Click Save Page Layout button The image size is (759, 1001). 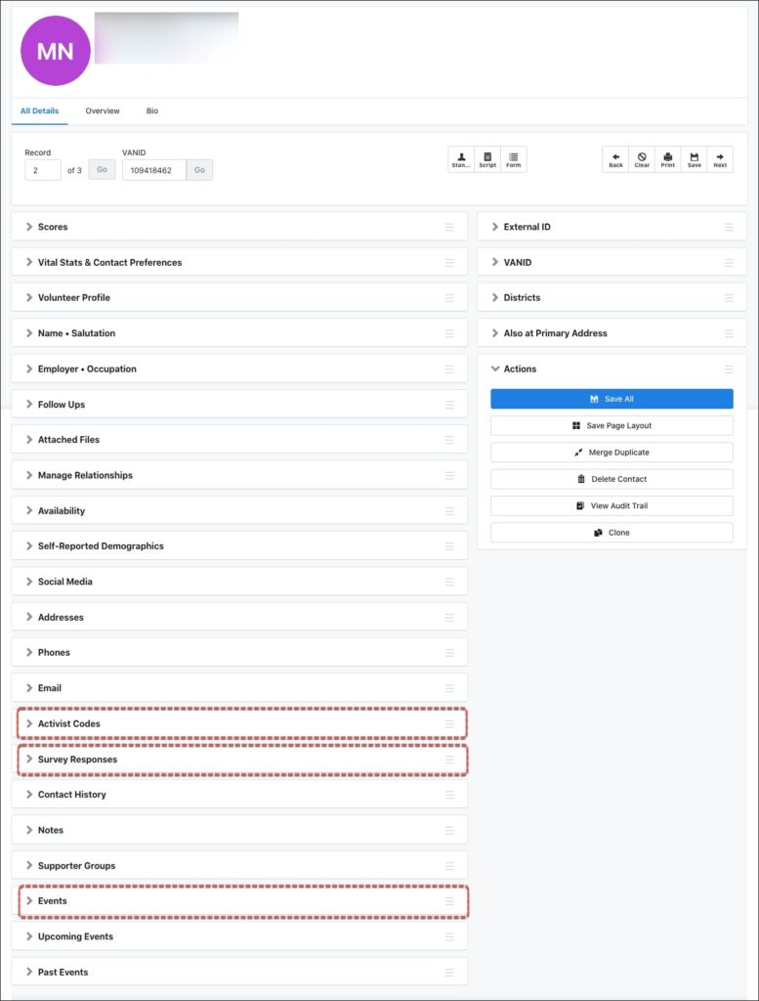(x=611, y=426)
